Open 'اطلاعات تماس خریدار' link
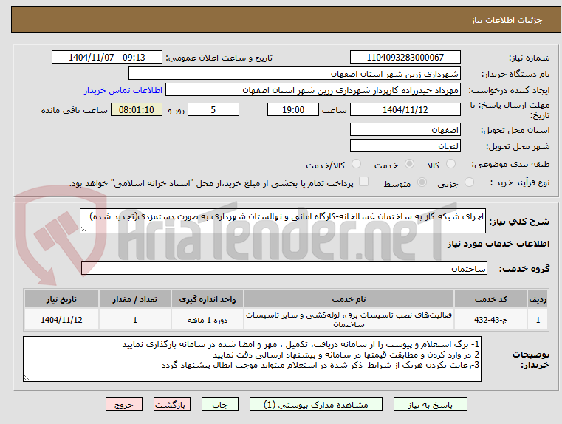Viewport: 562px width, 424px height. (123, 90)
